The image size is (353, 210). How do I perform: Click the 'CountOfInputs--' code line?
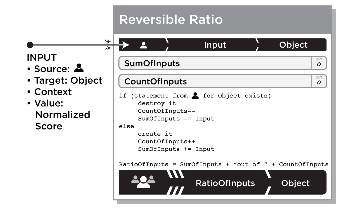[x=167, y=111]
